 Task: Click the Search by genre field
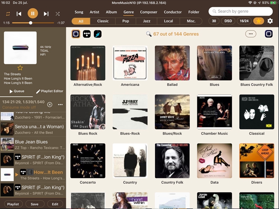pos(241,11)
